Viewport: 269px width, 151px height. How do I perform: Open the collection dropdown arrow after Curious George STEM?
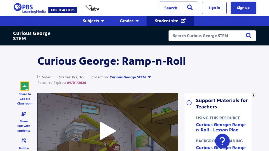pos(149,77)
